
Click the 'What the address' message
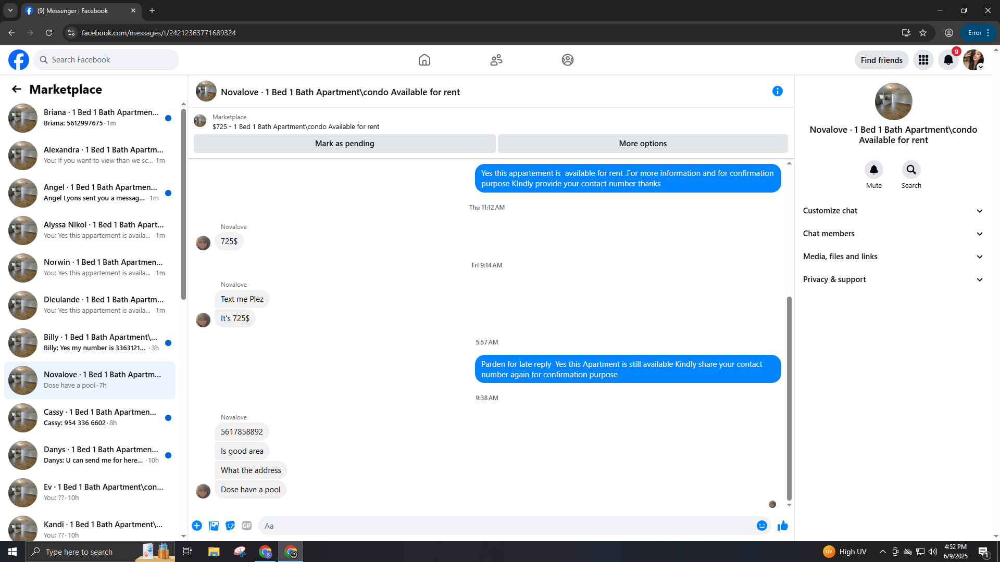(251, 470)
